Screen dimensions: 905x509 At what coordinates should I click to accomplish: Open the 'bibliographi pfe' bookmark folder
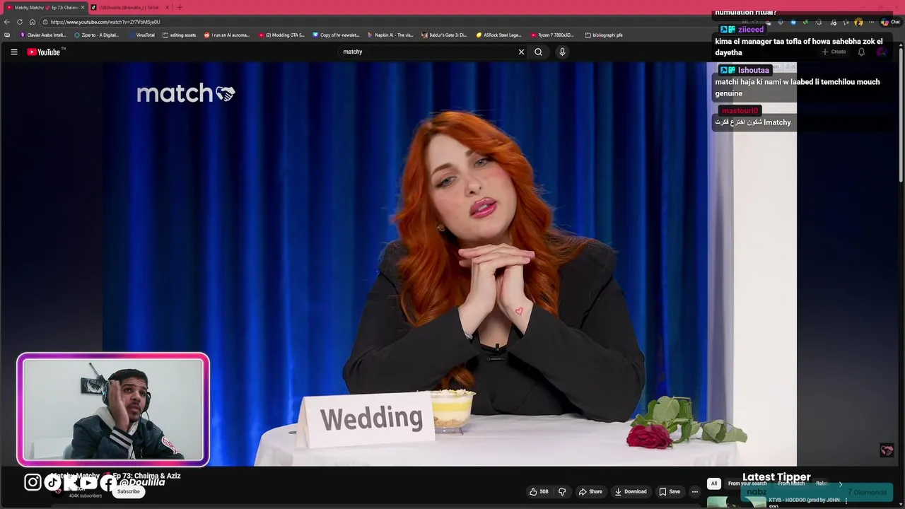604,35
